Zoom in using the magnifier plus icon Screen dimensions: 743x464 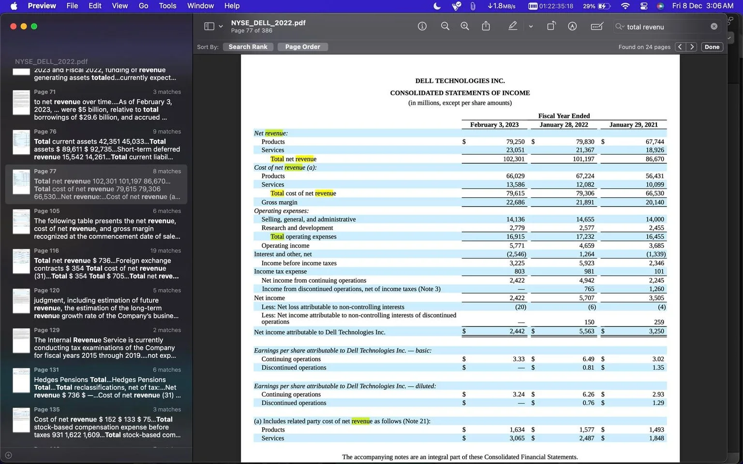[x=465, y=26]
